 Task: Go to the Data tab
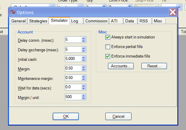(130, 21)
